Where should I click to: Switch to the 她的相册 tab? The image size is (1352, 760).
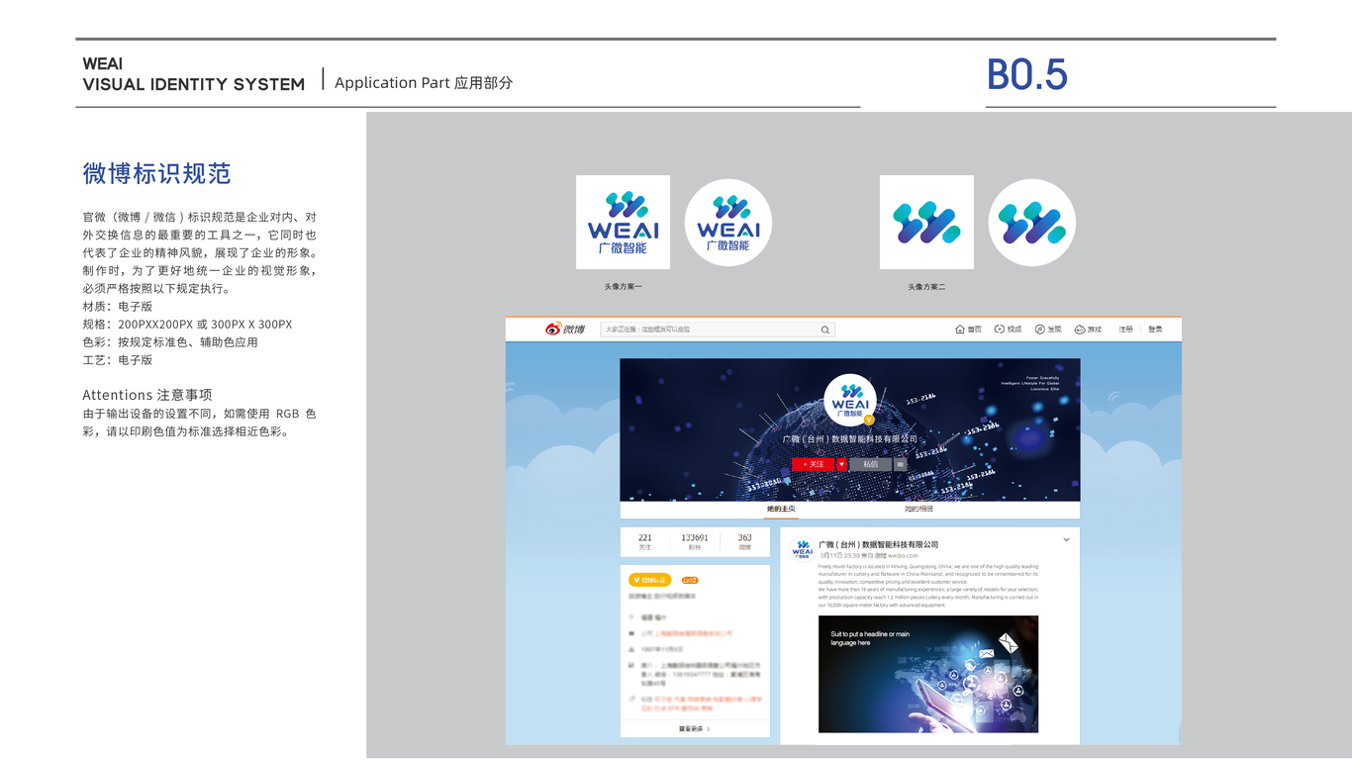click(x=918, y=509)
